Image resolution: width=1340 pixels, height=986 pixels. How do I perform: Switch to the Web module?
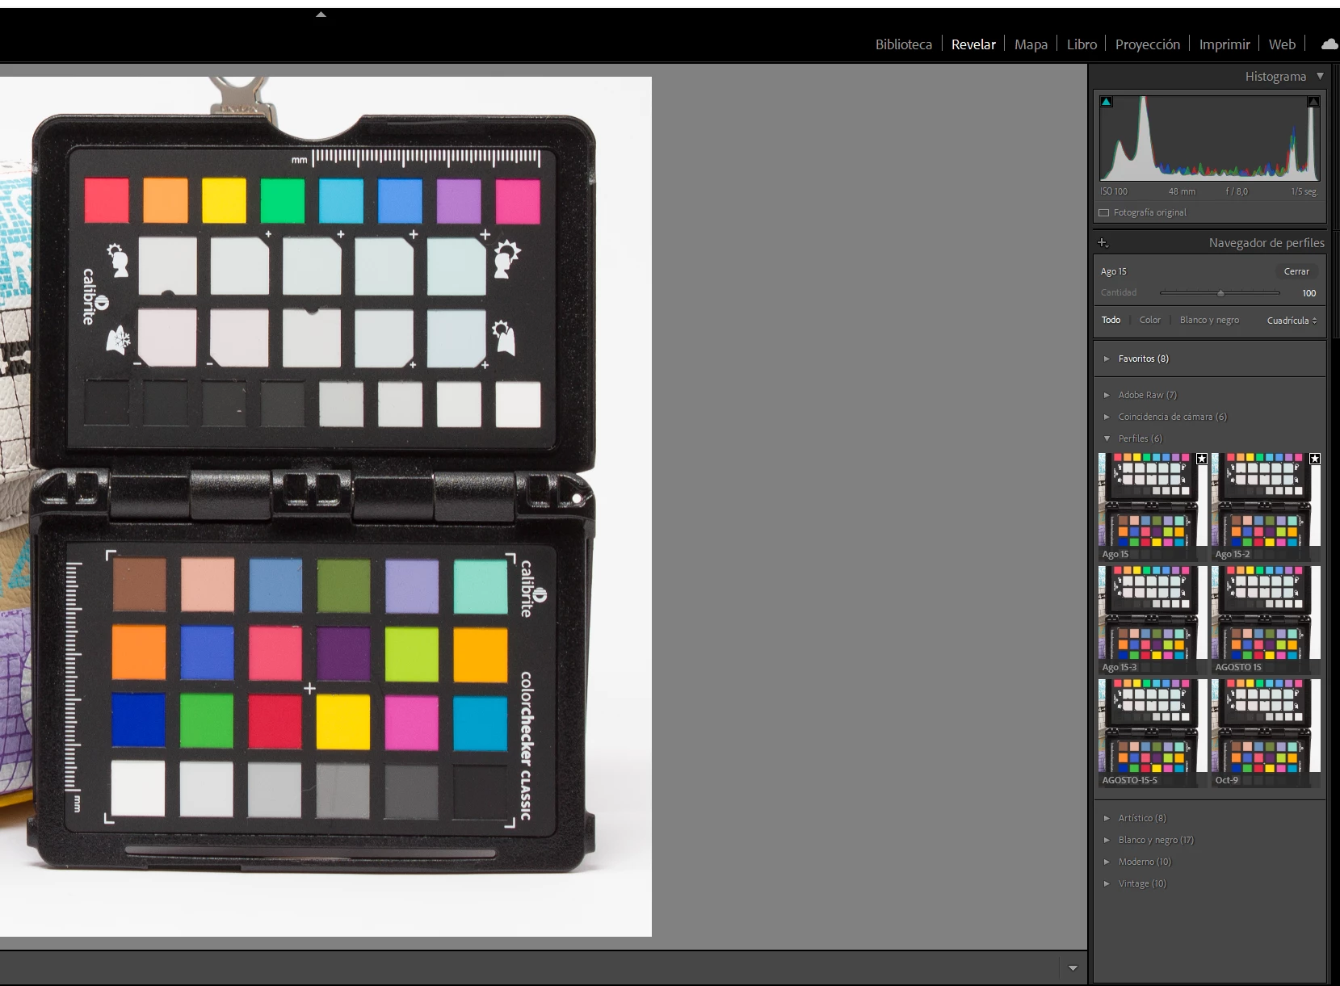(x=1282, y=44)
